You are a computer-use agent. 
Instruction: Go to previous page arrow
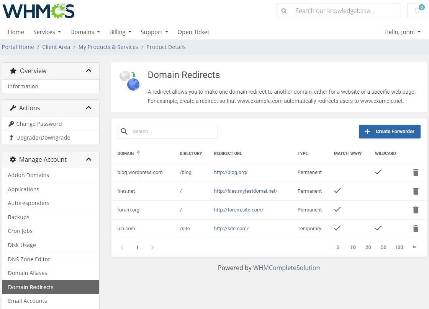pyautogui.click(x=122, y=247)
